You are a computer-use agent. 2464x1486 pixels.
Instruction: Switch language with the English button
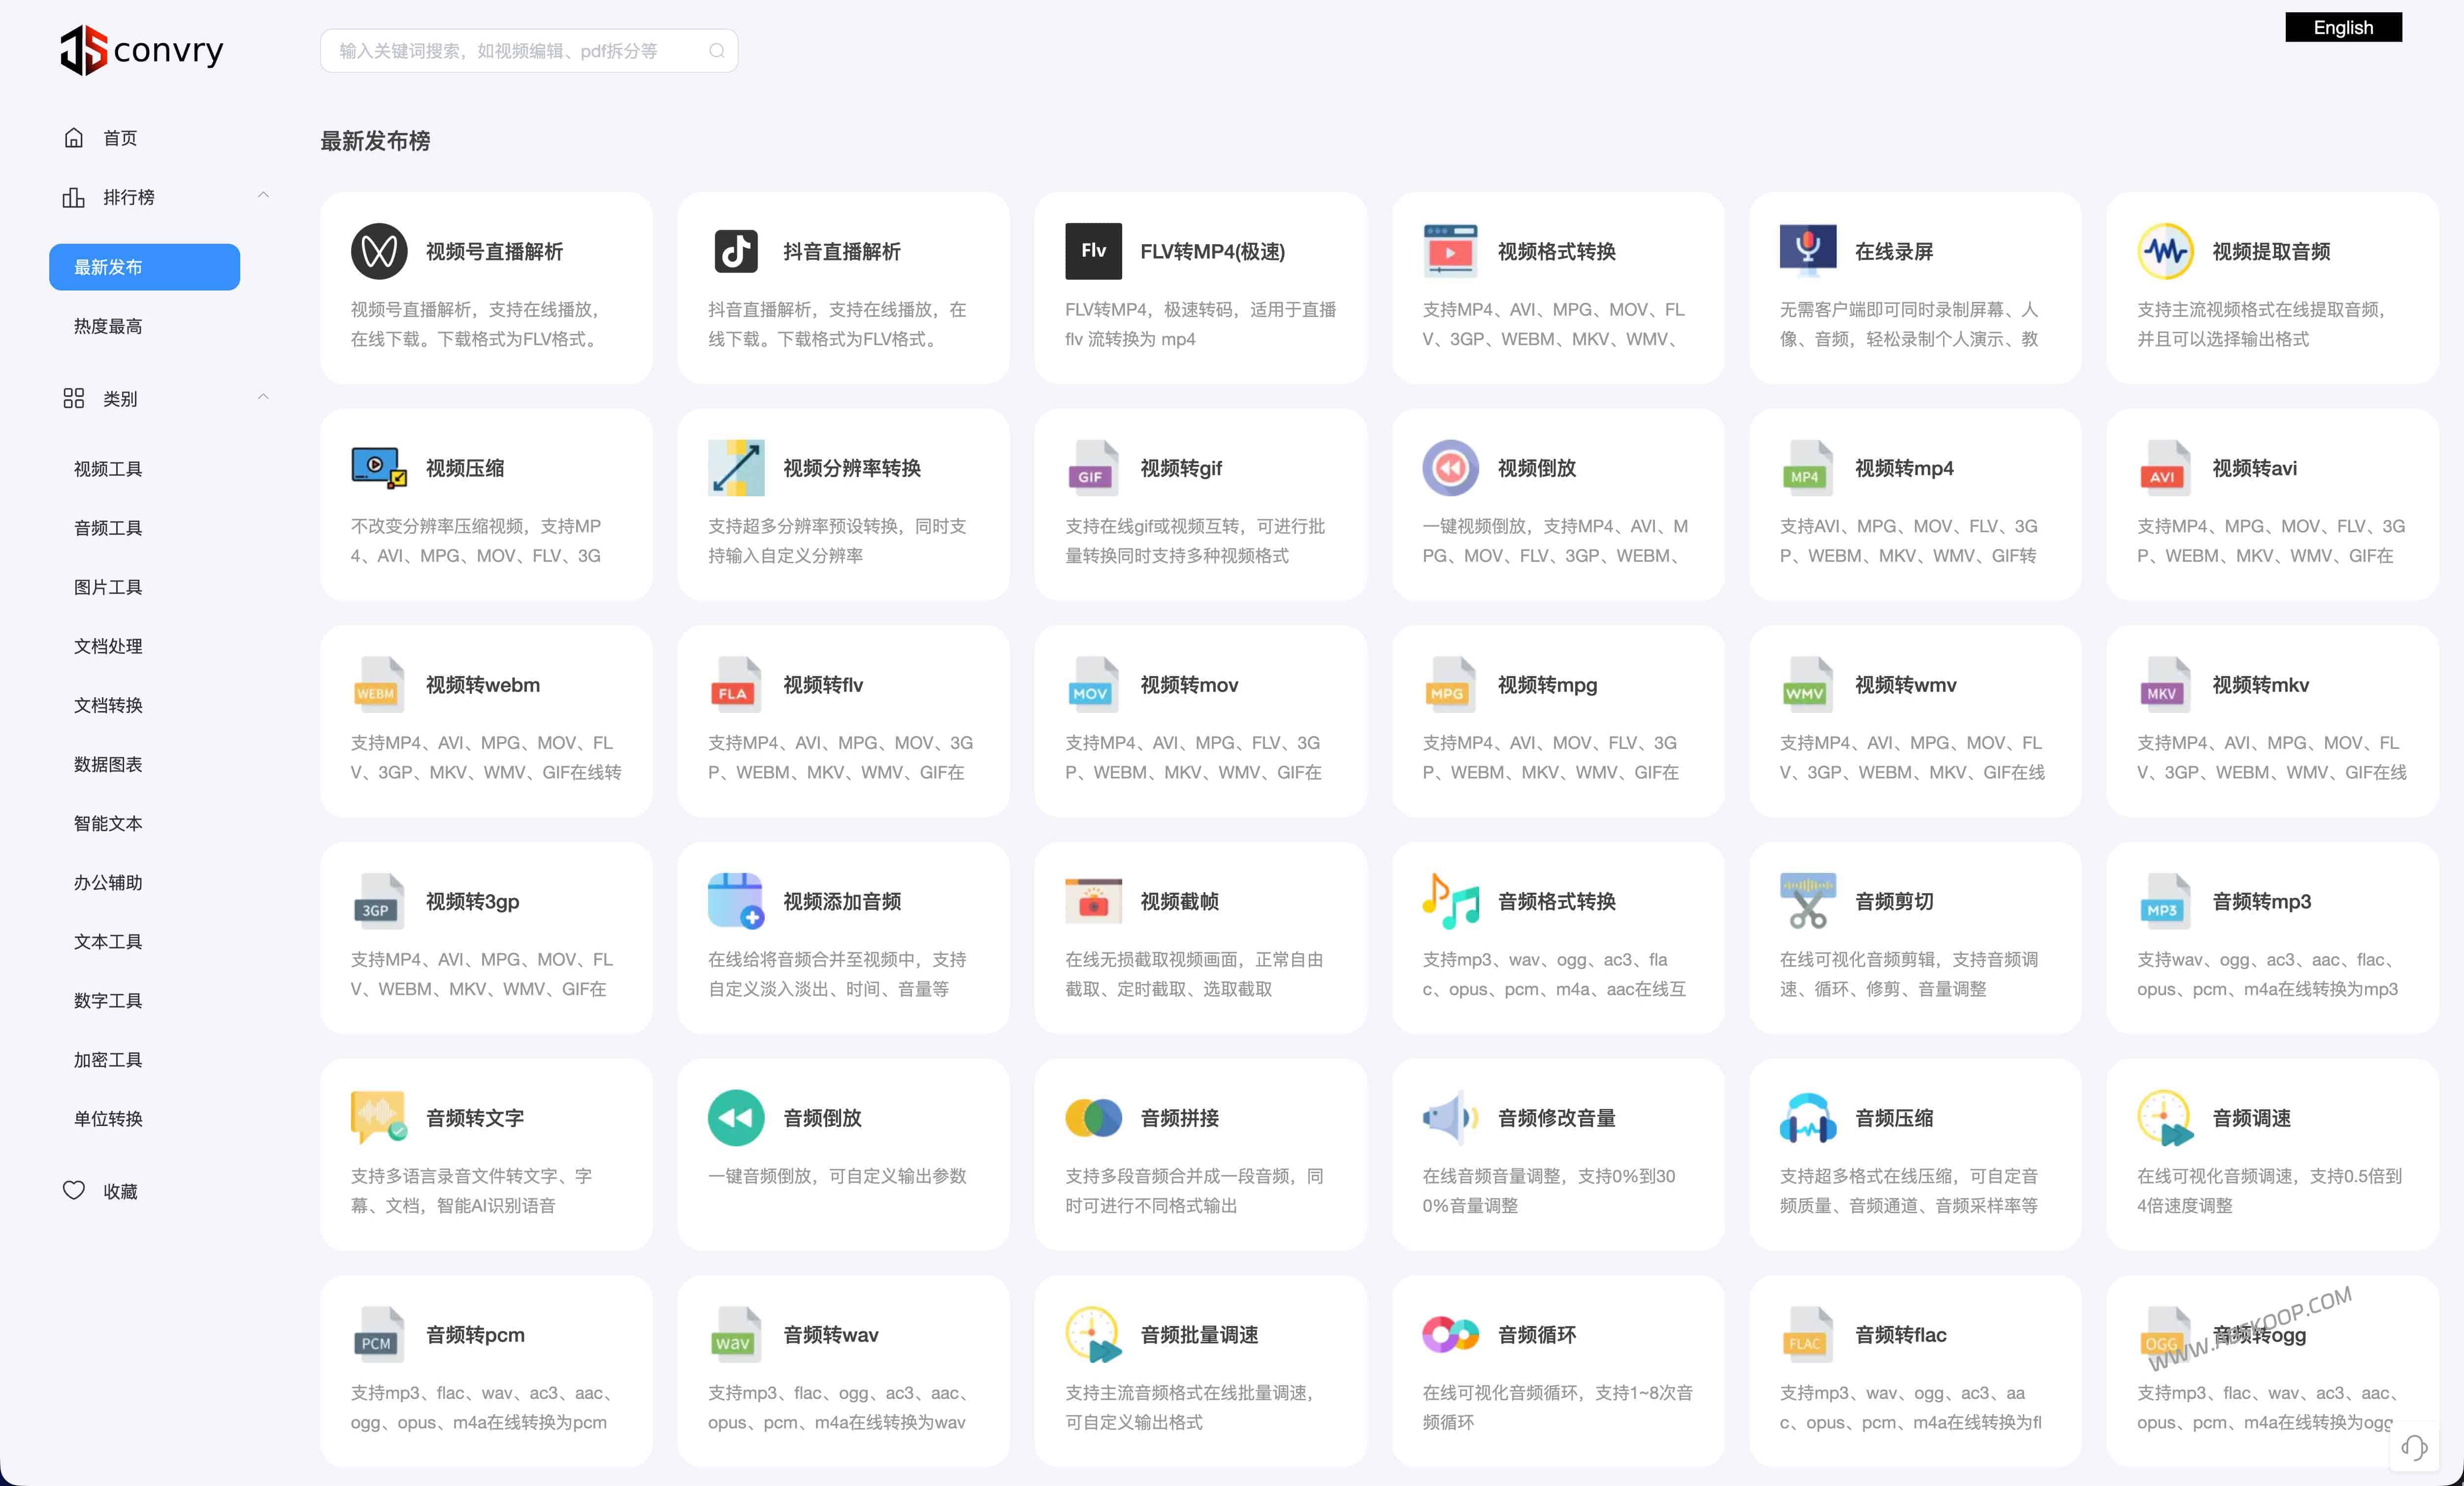click(2343, 27)
